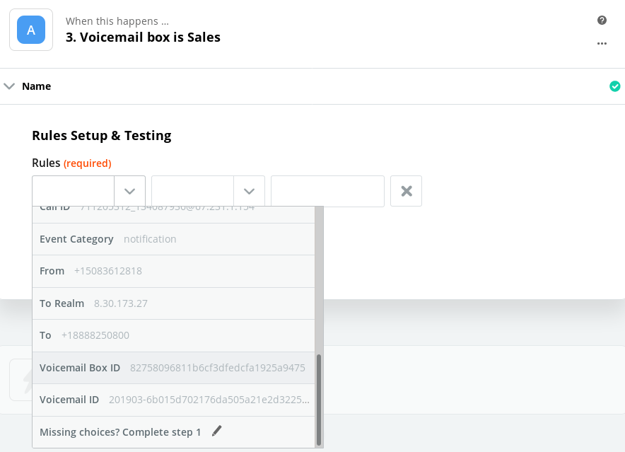Screen dimensions: 625x452
Task: Select the From option in the list
Action: point(173,272)
